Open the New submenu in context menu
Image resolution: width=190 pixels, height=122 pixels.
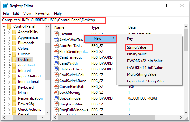(x=100, y=38)
